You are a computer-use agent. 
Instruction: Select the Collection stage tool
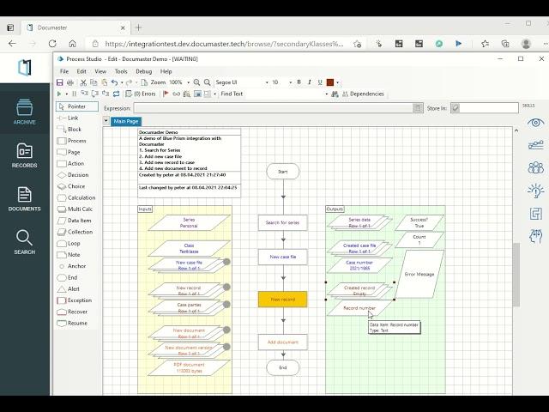pyautogui.click(x=75, y=232)
